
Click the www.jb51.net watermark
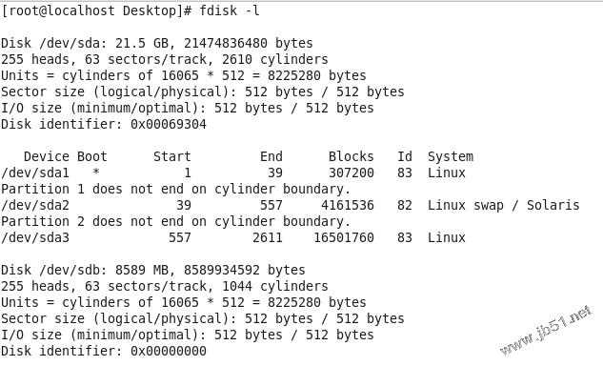(x=546, y=330)
